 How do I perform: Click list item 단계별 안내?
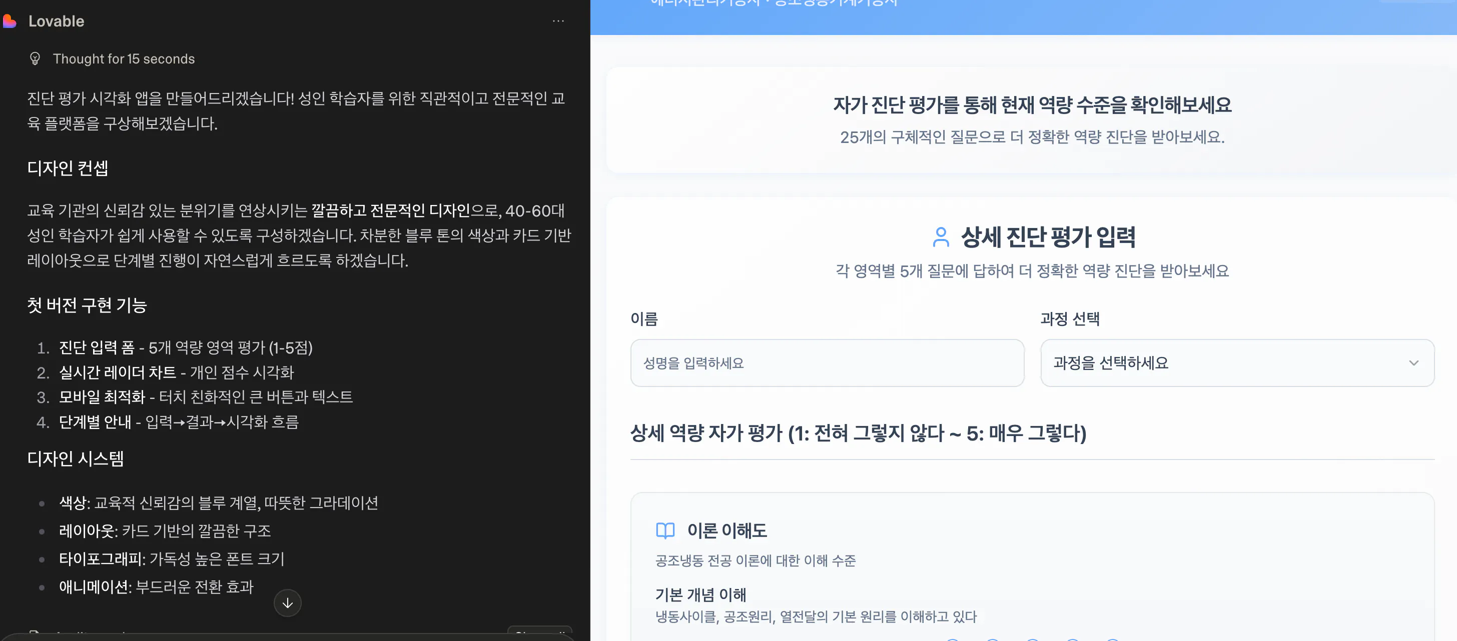(179, 421)
